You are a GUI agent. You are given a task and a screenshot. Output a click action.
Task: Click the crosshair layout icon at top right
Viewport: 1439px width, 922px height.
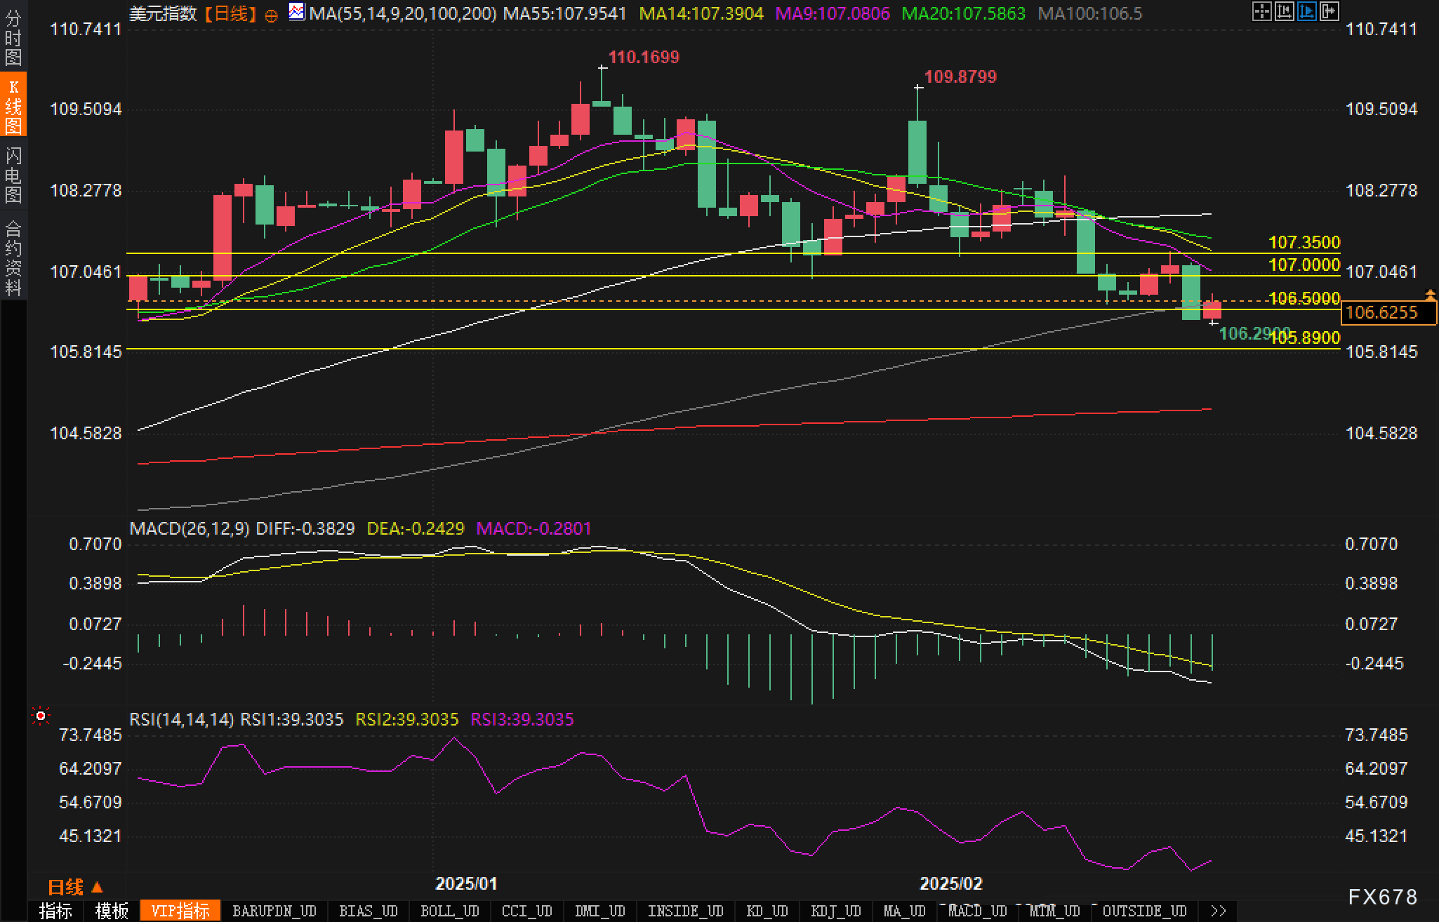point(1261,11)
